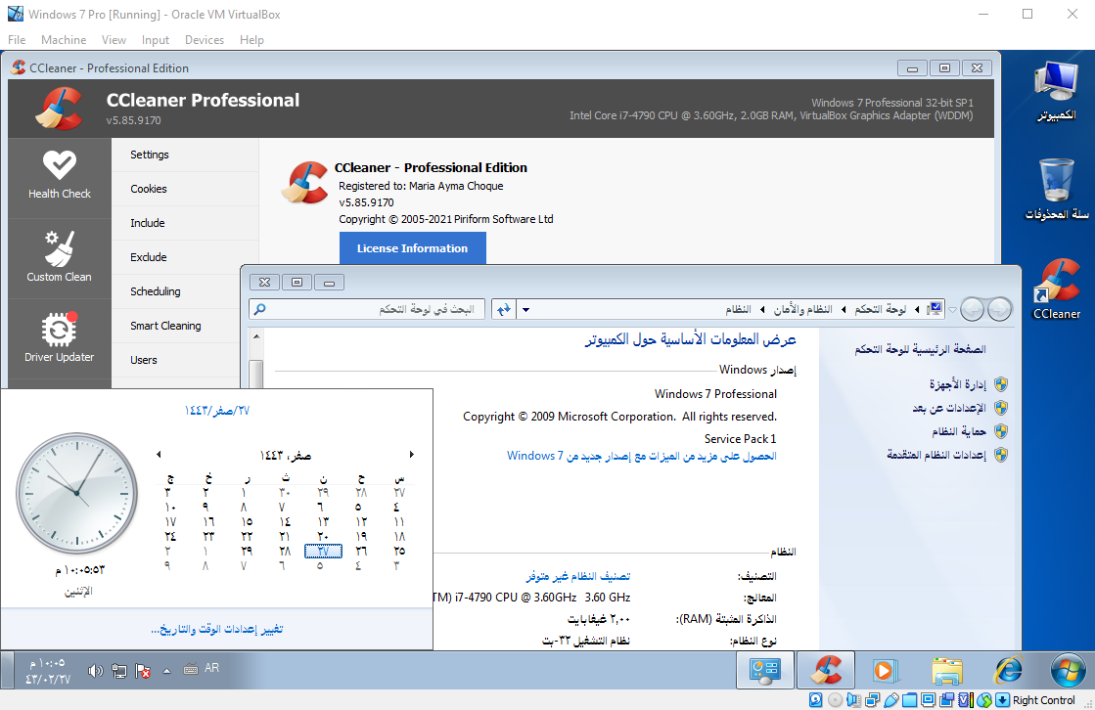Select the Users option tab
This screenshot has width=1095, height=710.
[177, 360]
